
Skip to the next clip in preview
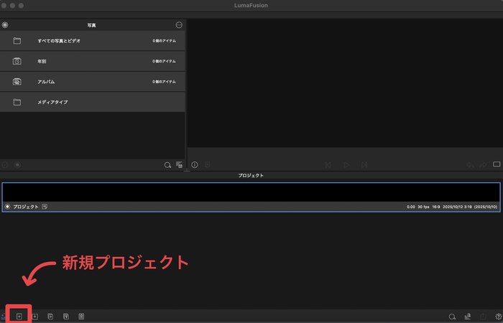click(364, 165)
